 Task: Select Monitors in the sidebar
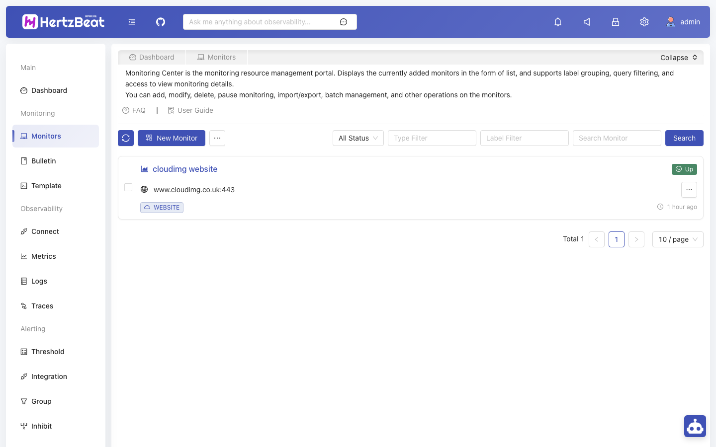pos(56,136)
